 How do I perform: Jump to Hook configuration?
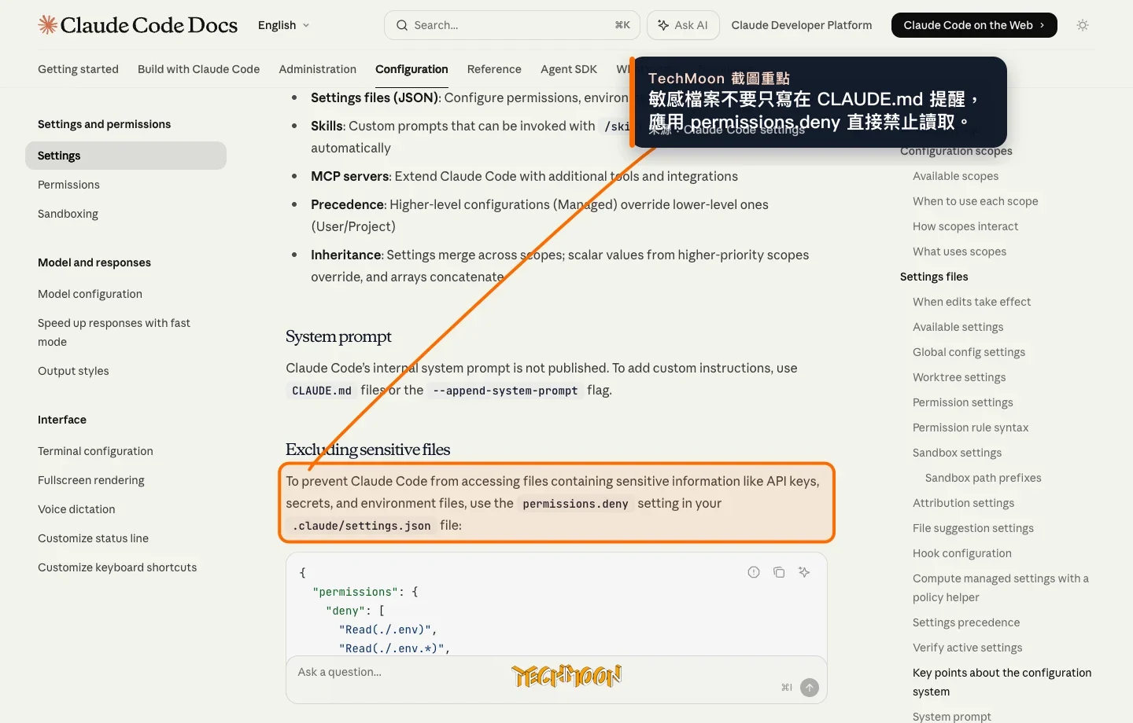961,553
